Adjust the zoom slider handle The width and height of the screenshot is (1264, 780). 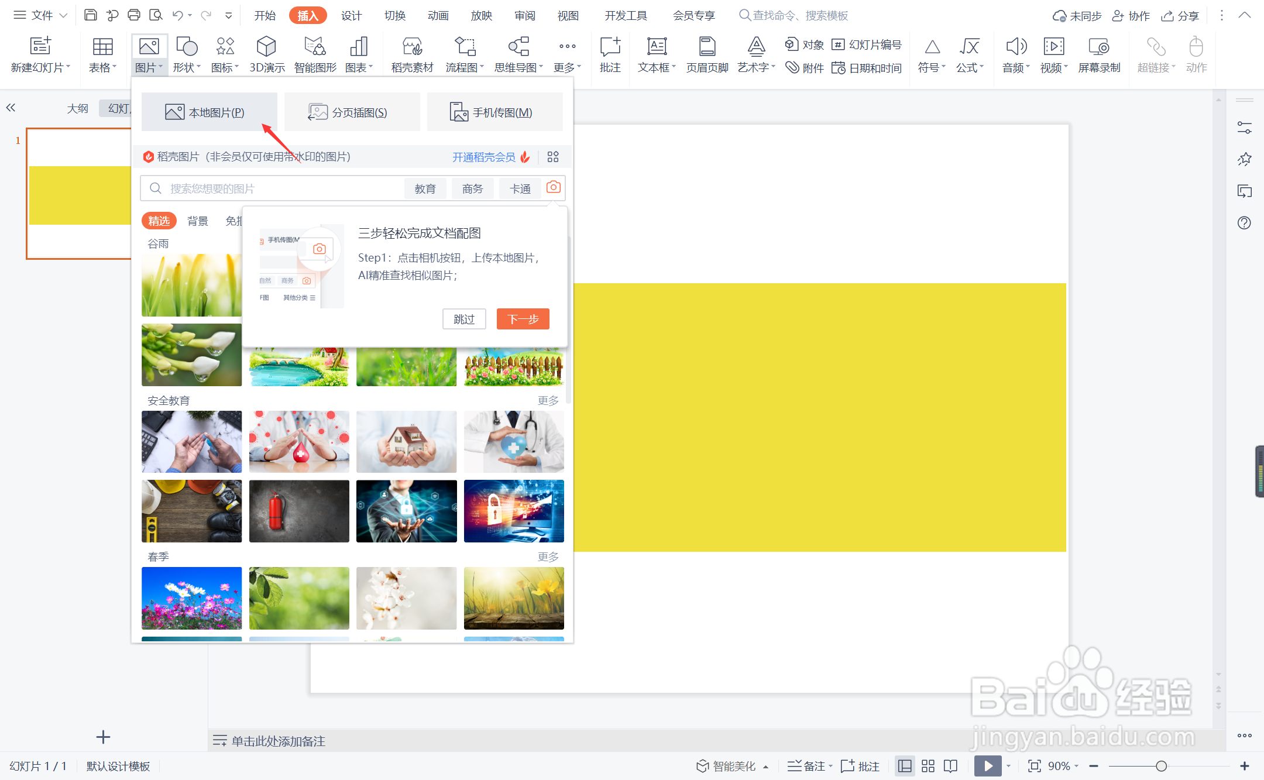[1162, 766]
